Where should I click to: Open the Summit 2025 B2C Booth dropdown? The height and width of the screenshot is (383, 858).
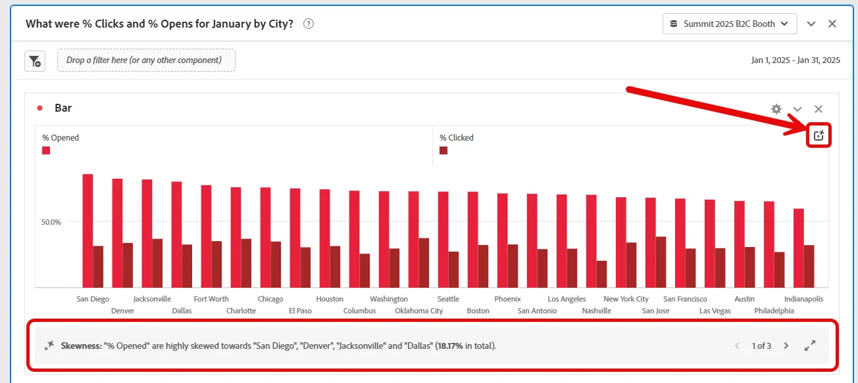(730, 24)
